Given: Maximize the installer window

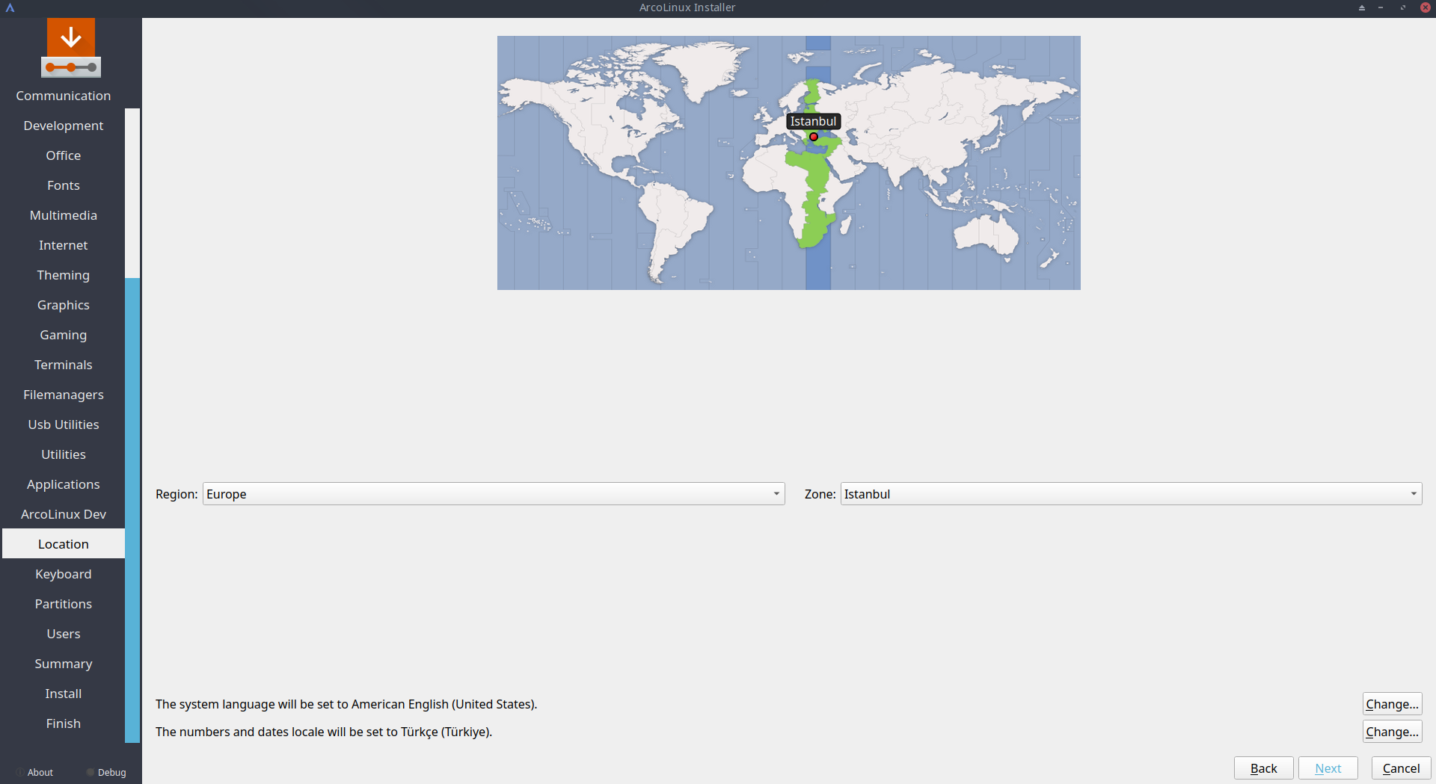Looking at the screenshot, I should 1402,7.
